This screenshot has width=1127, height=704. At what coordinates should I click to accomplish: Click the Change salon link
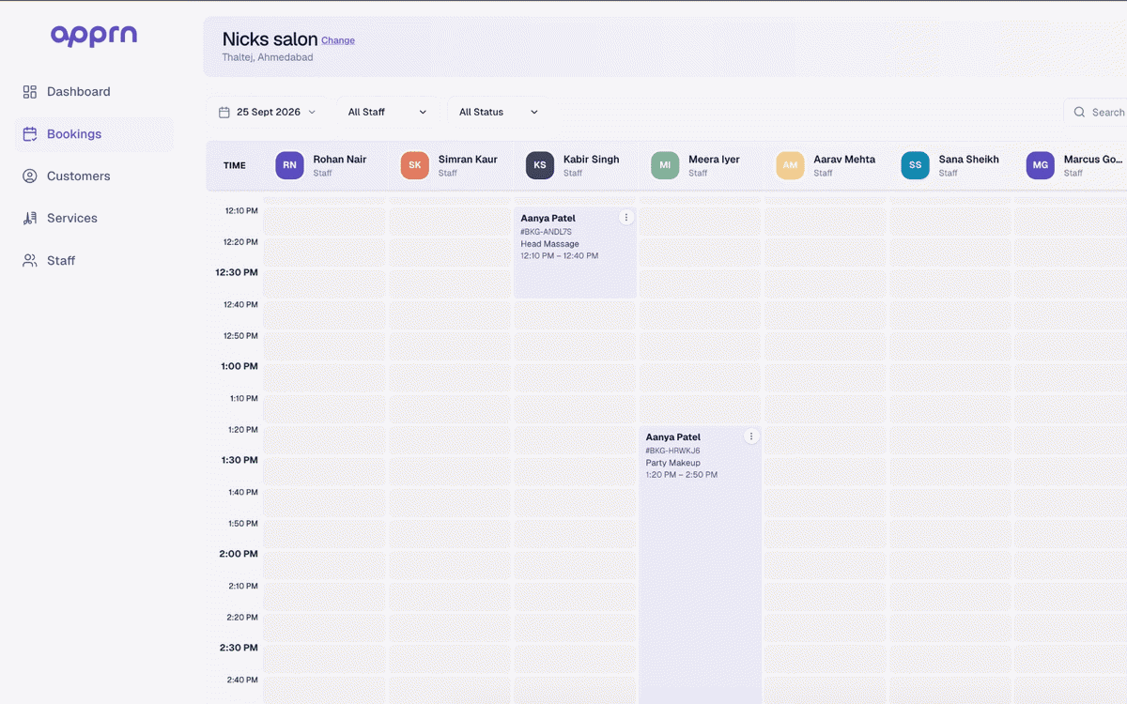[x=338, y=41]
